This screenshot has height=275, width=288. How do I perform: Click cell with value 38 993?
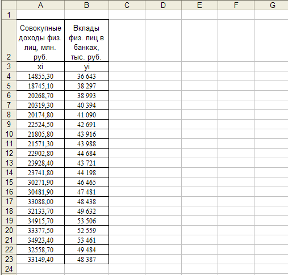(x=86, y=95)
